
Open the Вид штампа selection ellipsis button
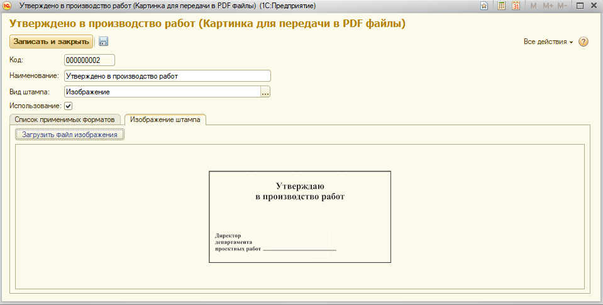(x=265, y=92)
